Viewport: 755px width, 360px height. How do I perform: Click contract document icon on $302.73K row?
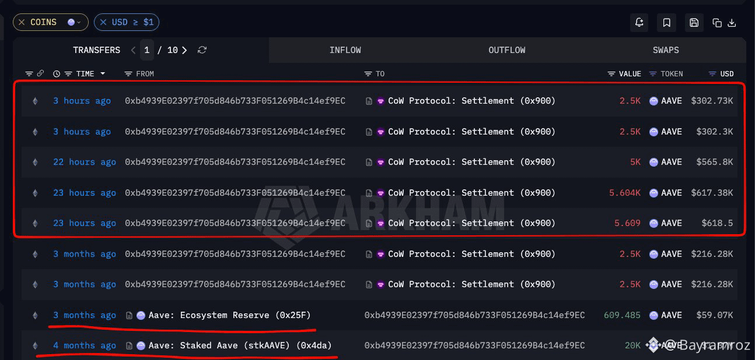click(369, 101)
